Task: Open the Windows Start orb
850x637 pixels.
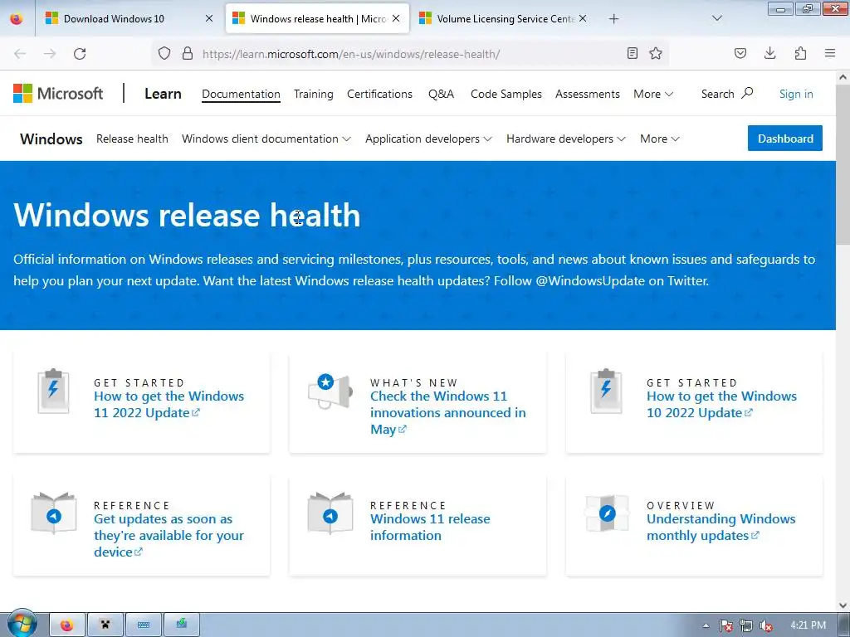Action: [22, 624]
